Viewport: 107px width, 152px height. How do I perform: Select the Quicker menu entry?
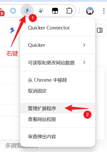(x=58, y=45)
